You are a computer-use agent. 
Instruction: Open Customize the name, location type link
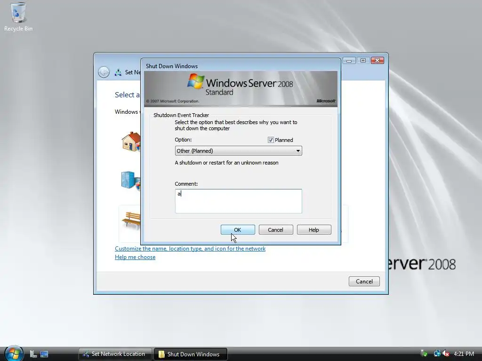point(190,249)
